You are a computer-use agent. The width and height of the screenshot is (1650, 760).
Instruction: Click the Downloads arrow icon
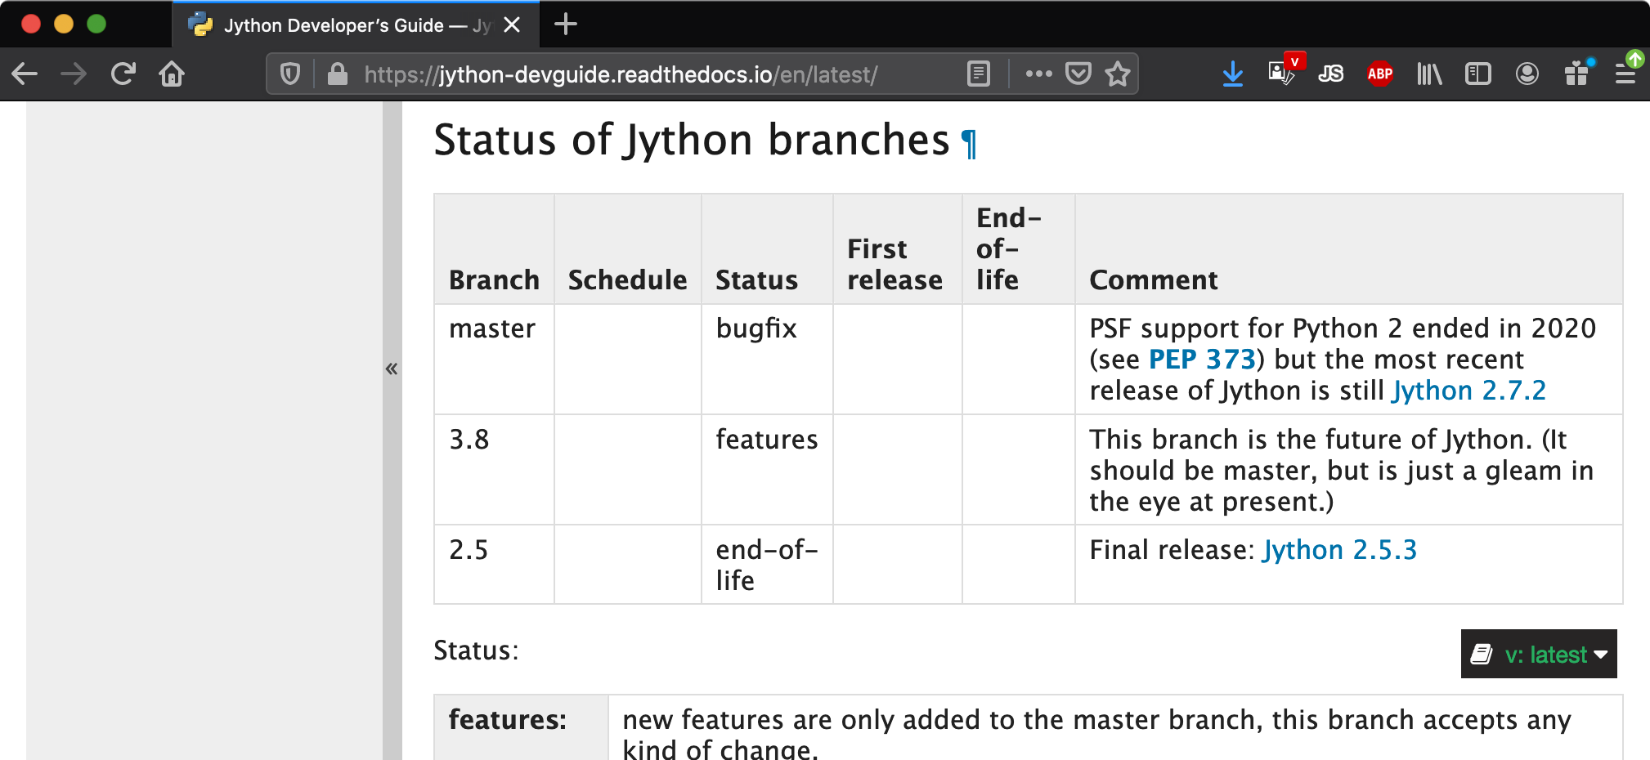click(x=1232, y=74)
